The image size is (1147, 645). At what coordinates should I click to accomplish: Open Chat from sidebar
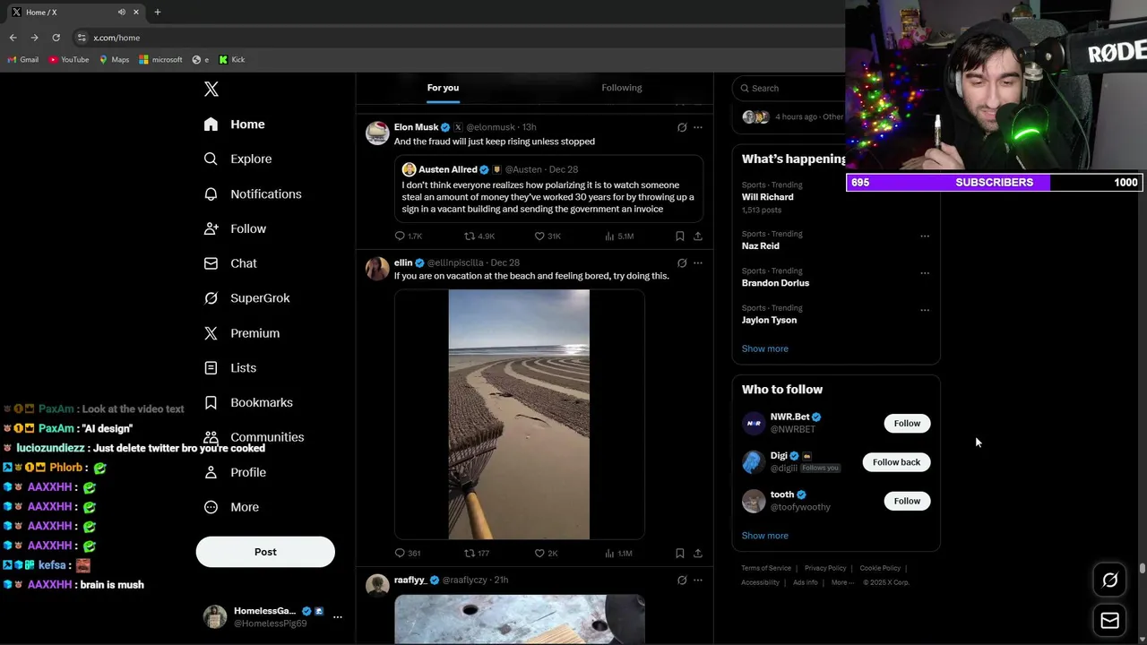(x=230, y=263)
